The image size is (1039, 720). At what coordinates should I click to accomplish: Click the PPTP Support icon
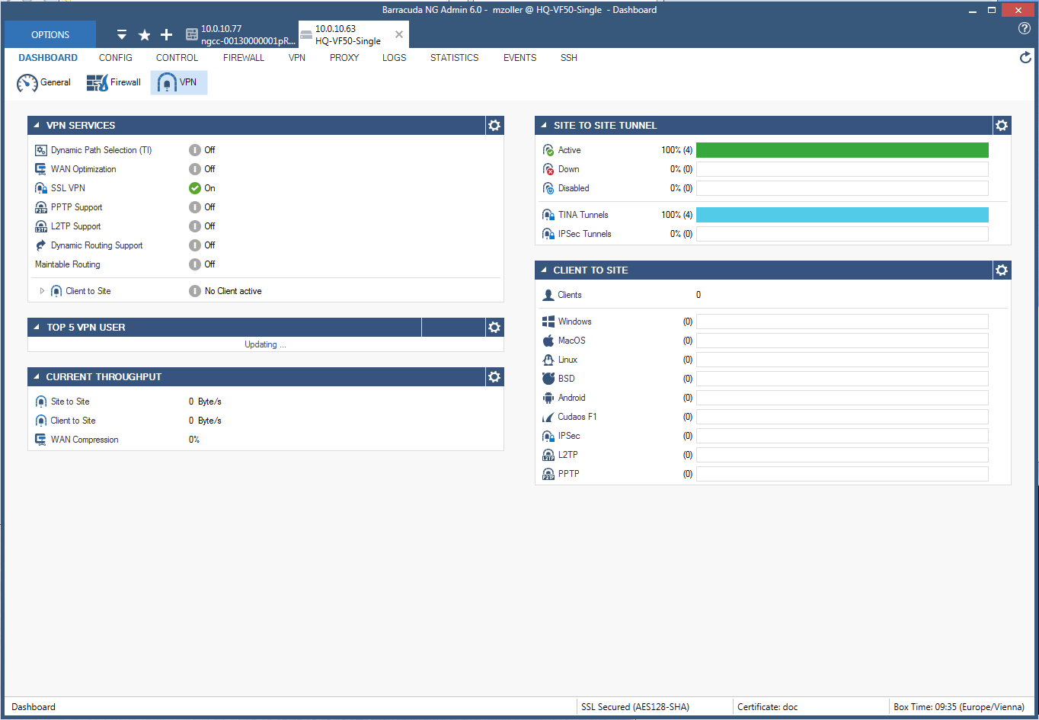tap(41, 207)
